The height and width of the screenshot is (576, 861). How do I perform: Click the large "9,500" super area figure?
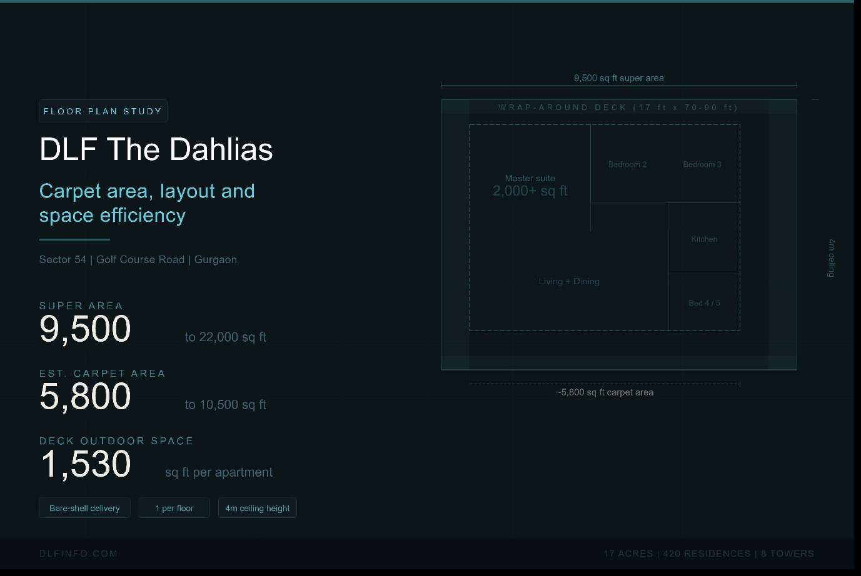(x=85, y=329)
